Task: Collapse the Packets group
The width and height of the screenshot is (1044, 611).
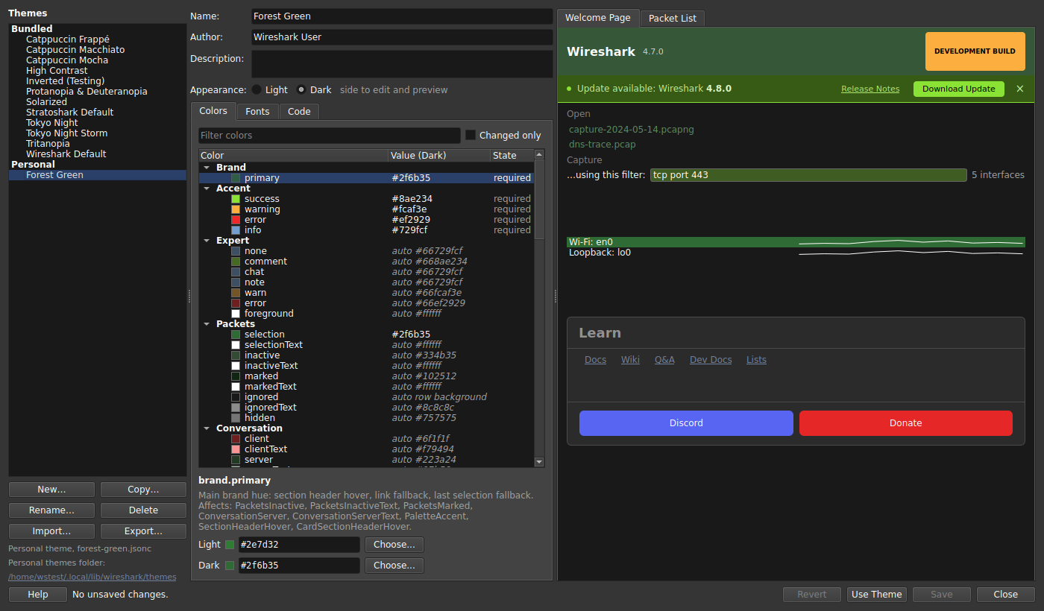Action: [207, 324]
